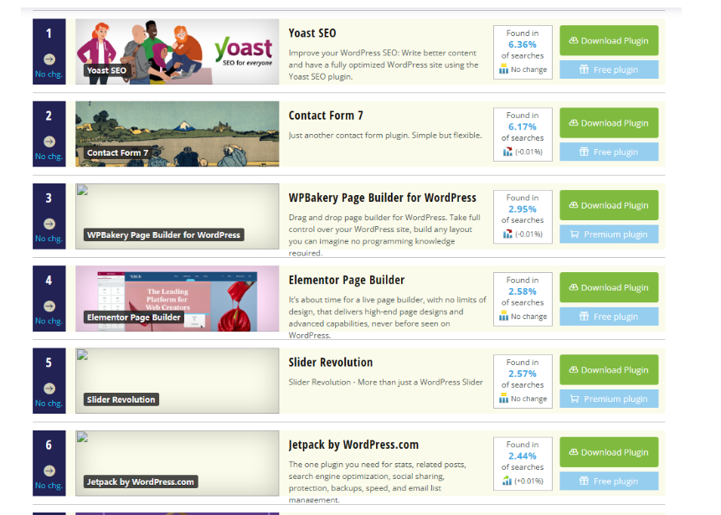
Task: Click the Jetpack by WordPress.com placeholder thumbnail
Action: pos(177,463)
